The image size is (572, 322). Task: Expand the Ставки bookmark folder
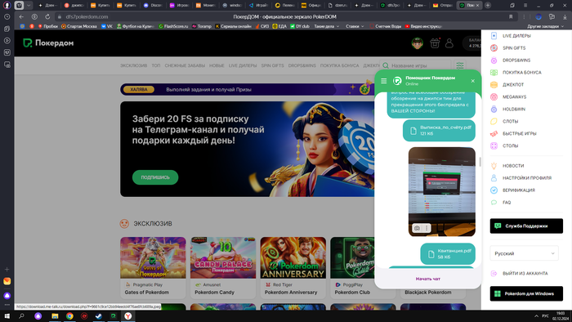point(355,26)
